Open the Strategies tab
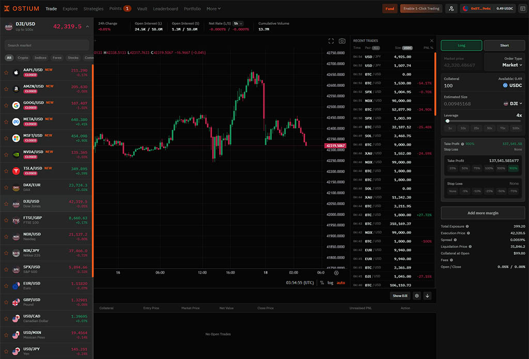The width and height of the screenshot is (529, 359). click(x=94, y=9)
